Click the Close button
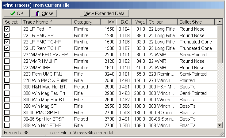The image size is (226, 138). click(44, 13)
